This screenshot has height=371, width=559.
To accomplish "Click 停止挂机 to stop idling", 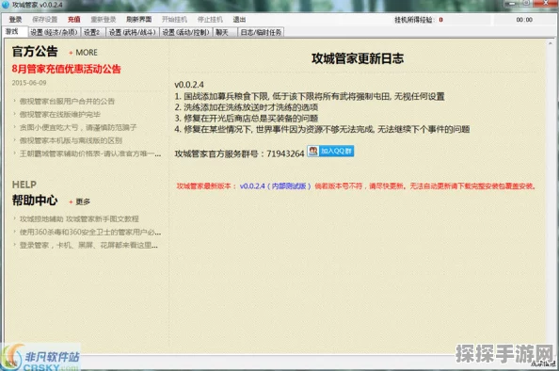I will click(210, 19).
